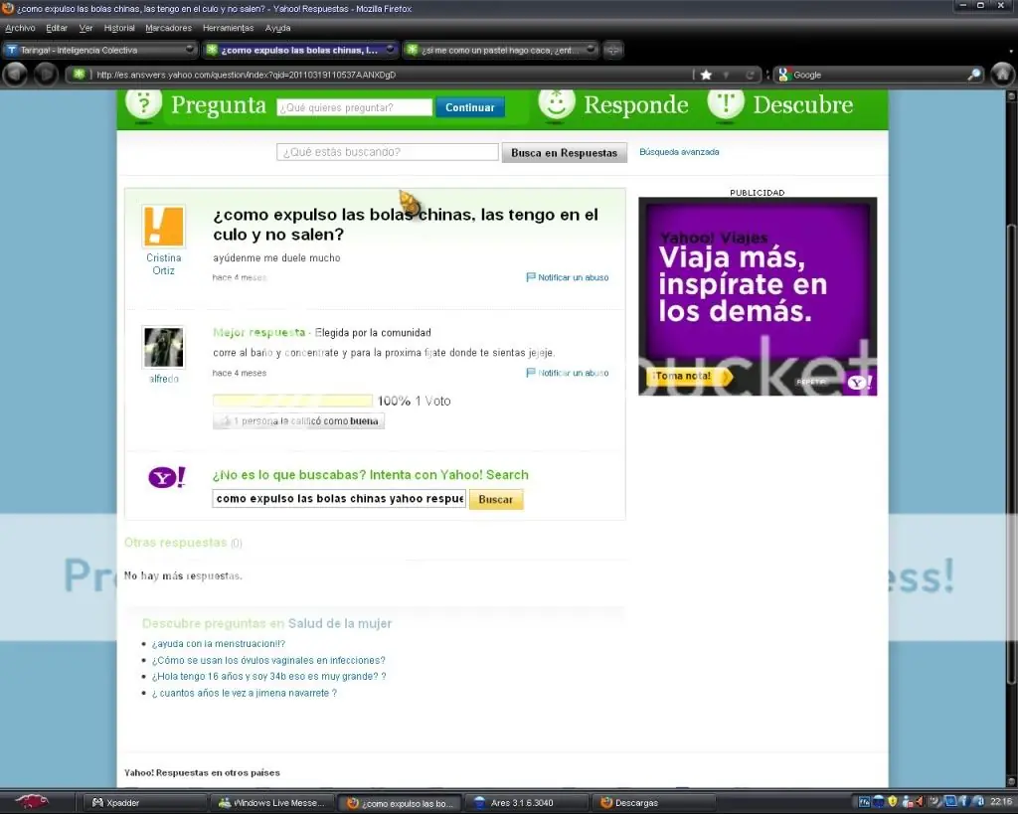Viewport: 1018px width, 814px height.
Task: Click the Google engine icon in search box
Action: click(783, 75)
